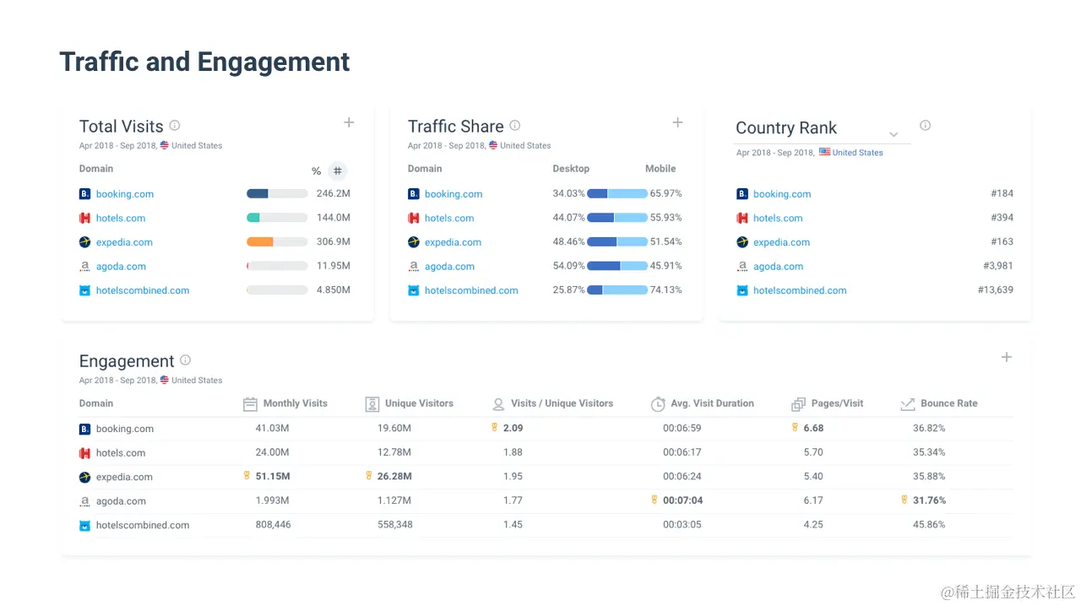Click hotels.com green visits bar
Viewport: 1081px width, 606px height.
tap(253, 218)
